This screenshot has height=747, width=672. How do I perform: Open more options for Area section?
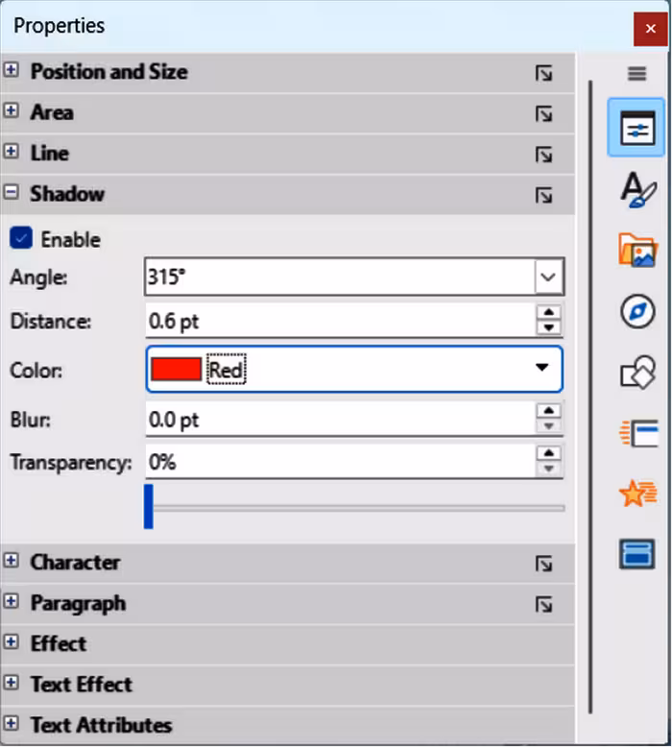(543, 114)
